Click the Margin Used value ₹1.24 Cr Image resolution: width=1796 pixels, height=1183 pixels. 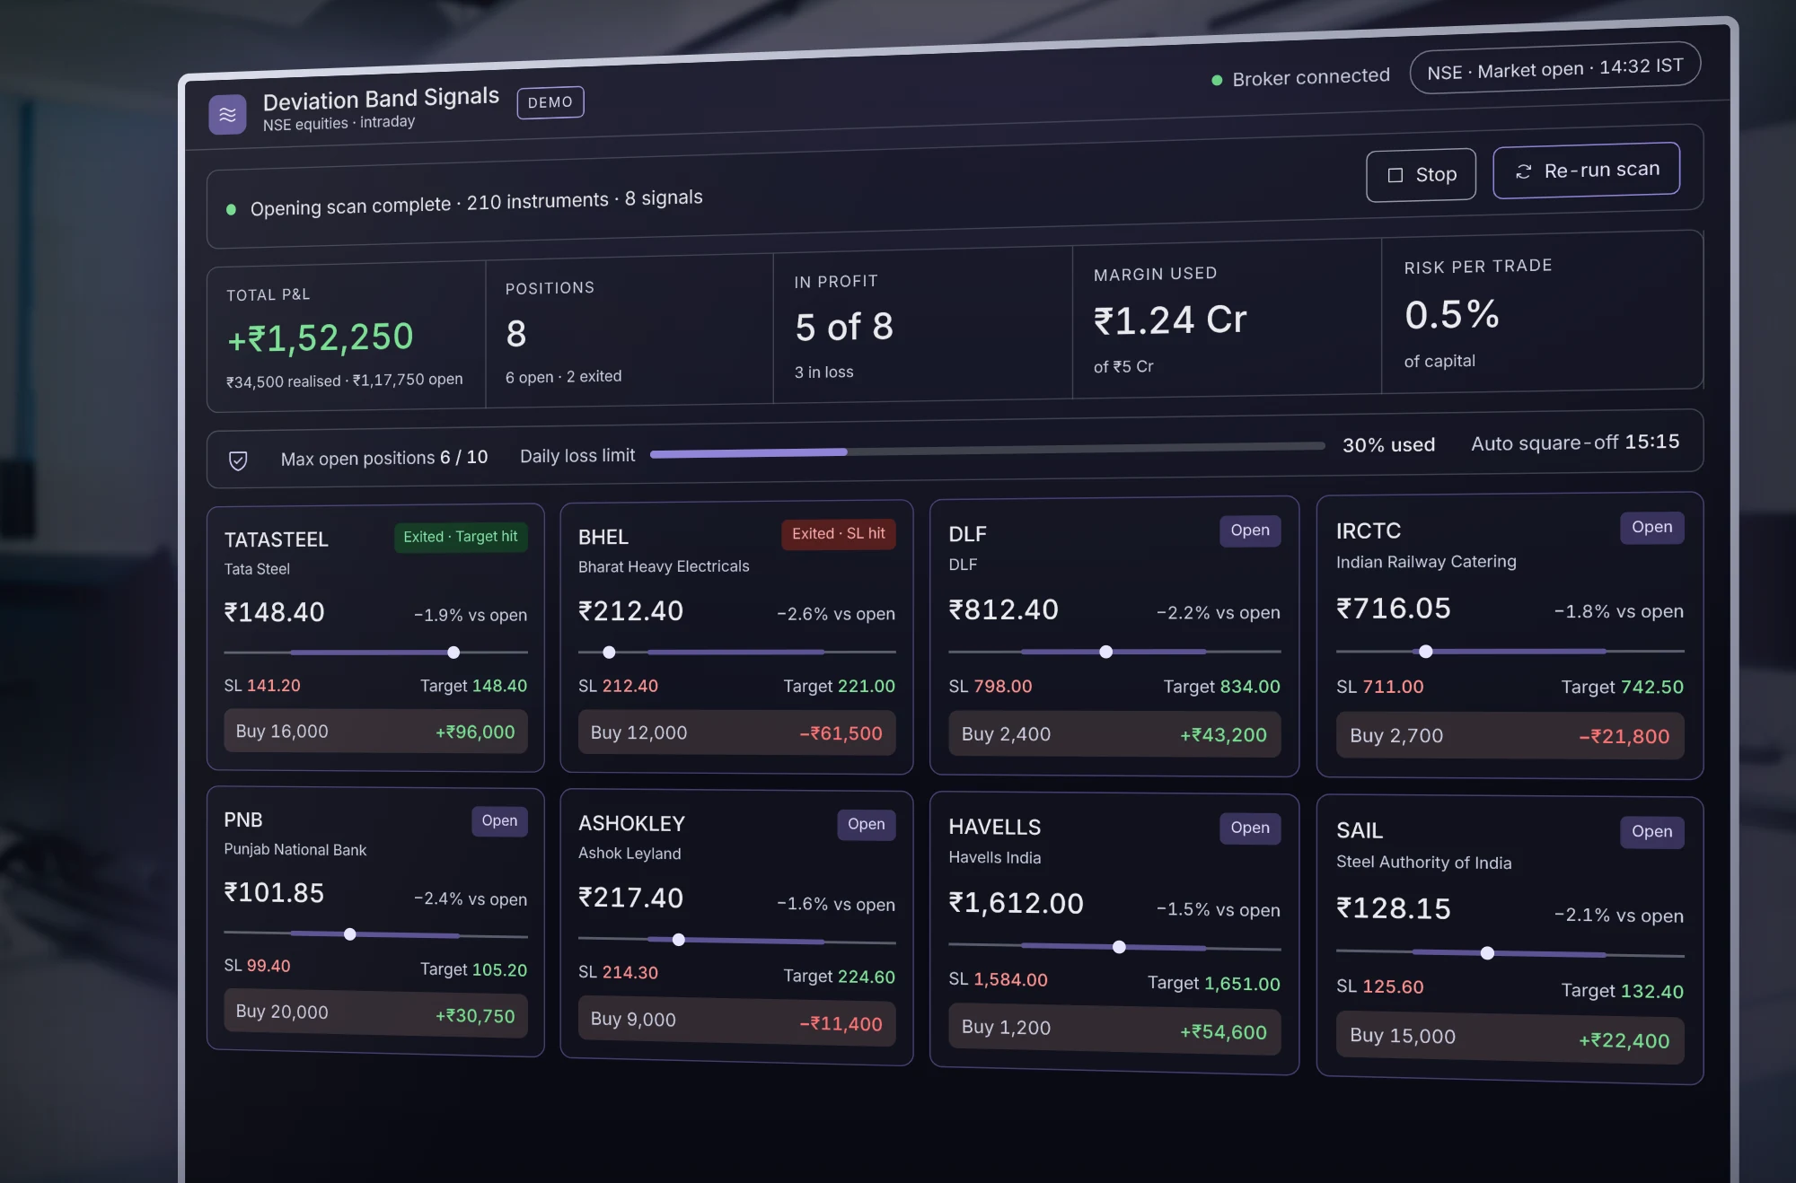pos(1170,320)
